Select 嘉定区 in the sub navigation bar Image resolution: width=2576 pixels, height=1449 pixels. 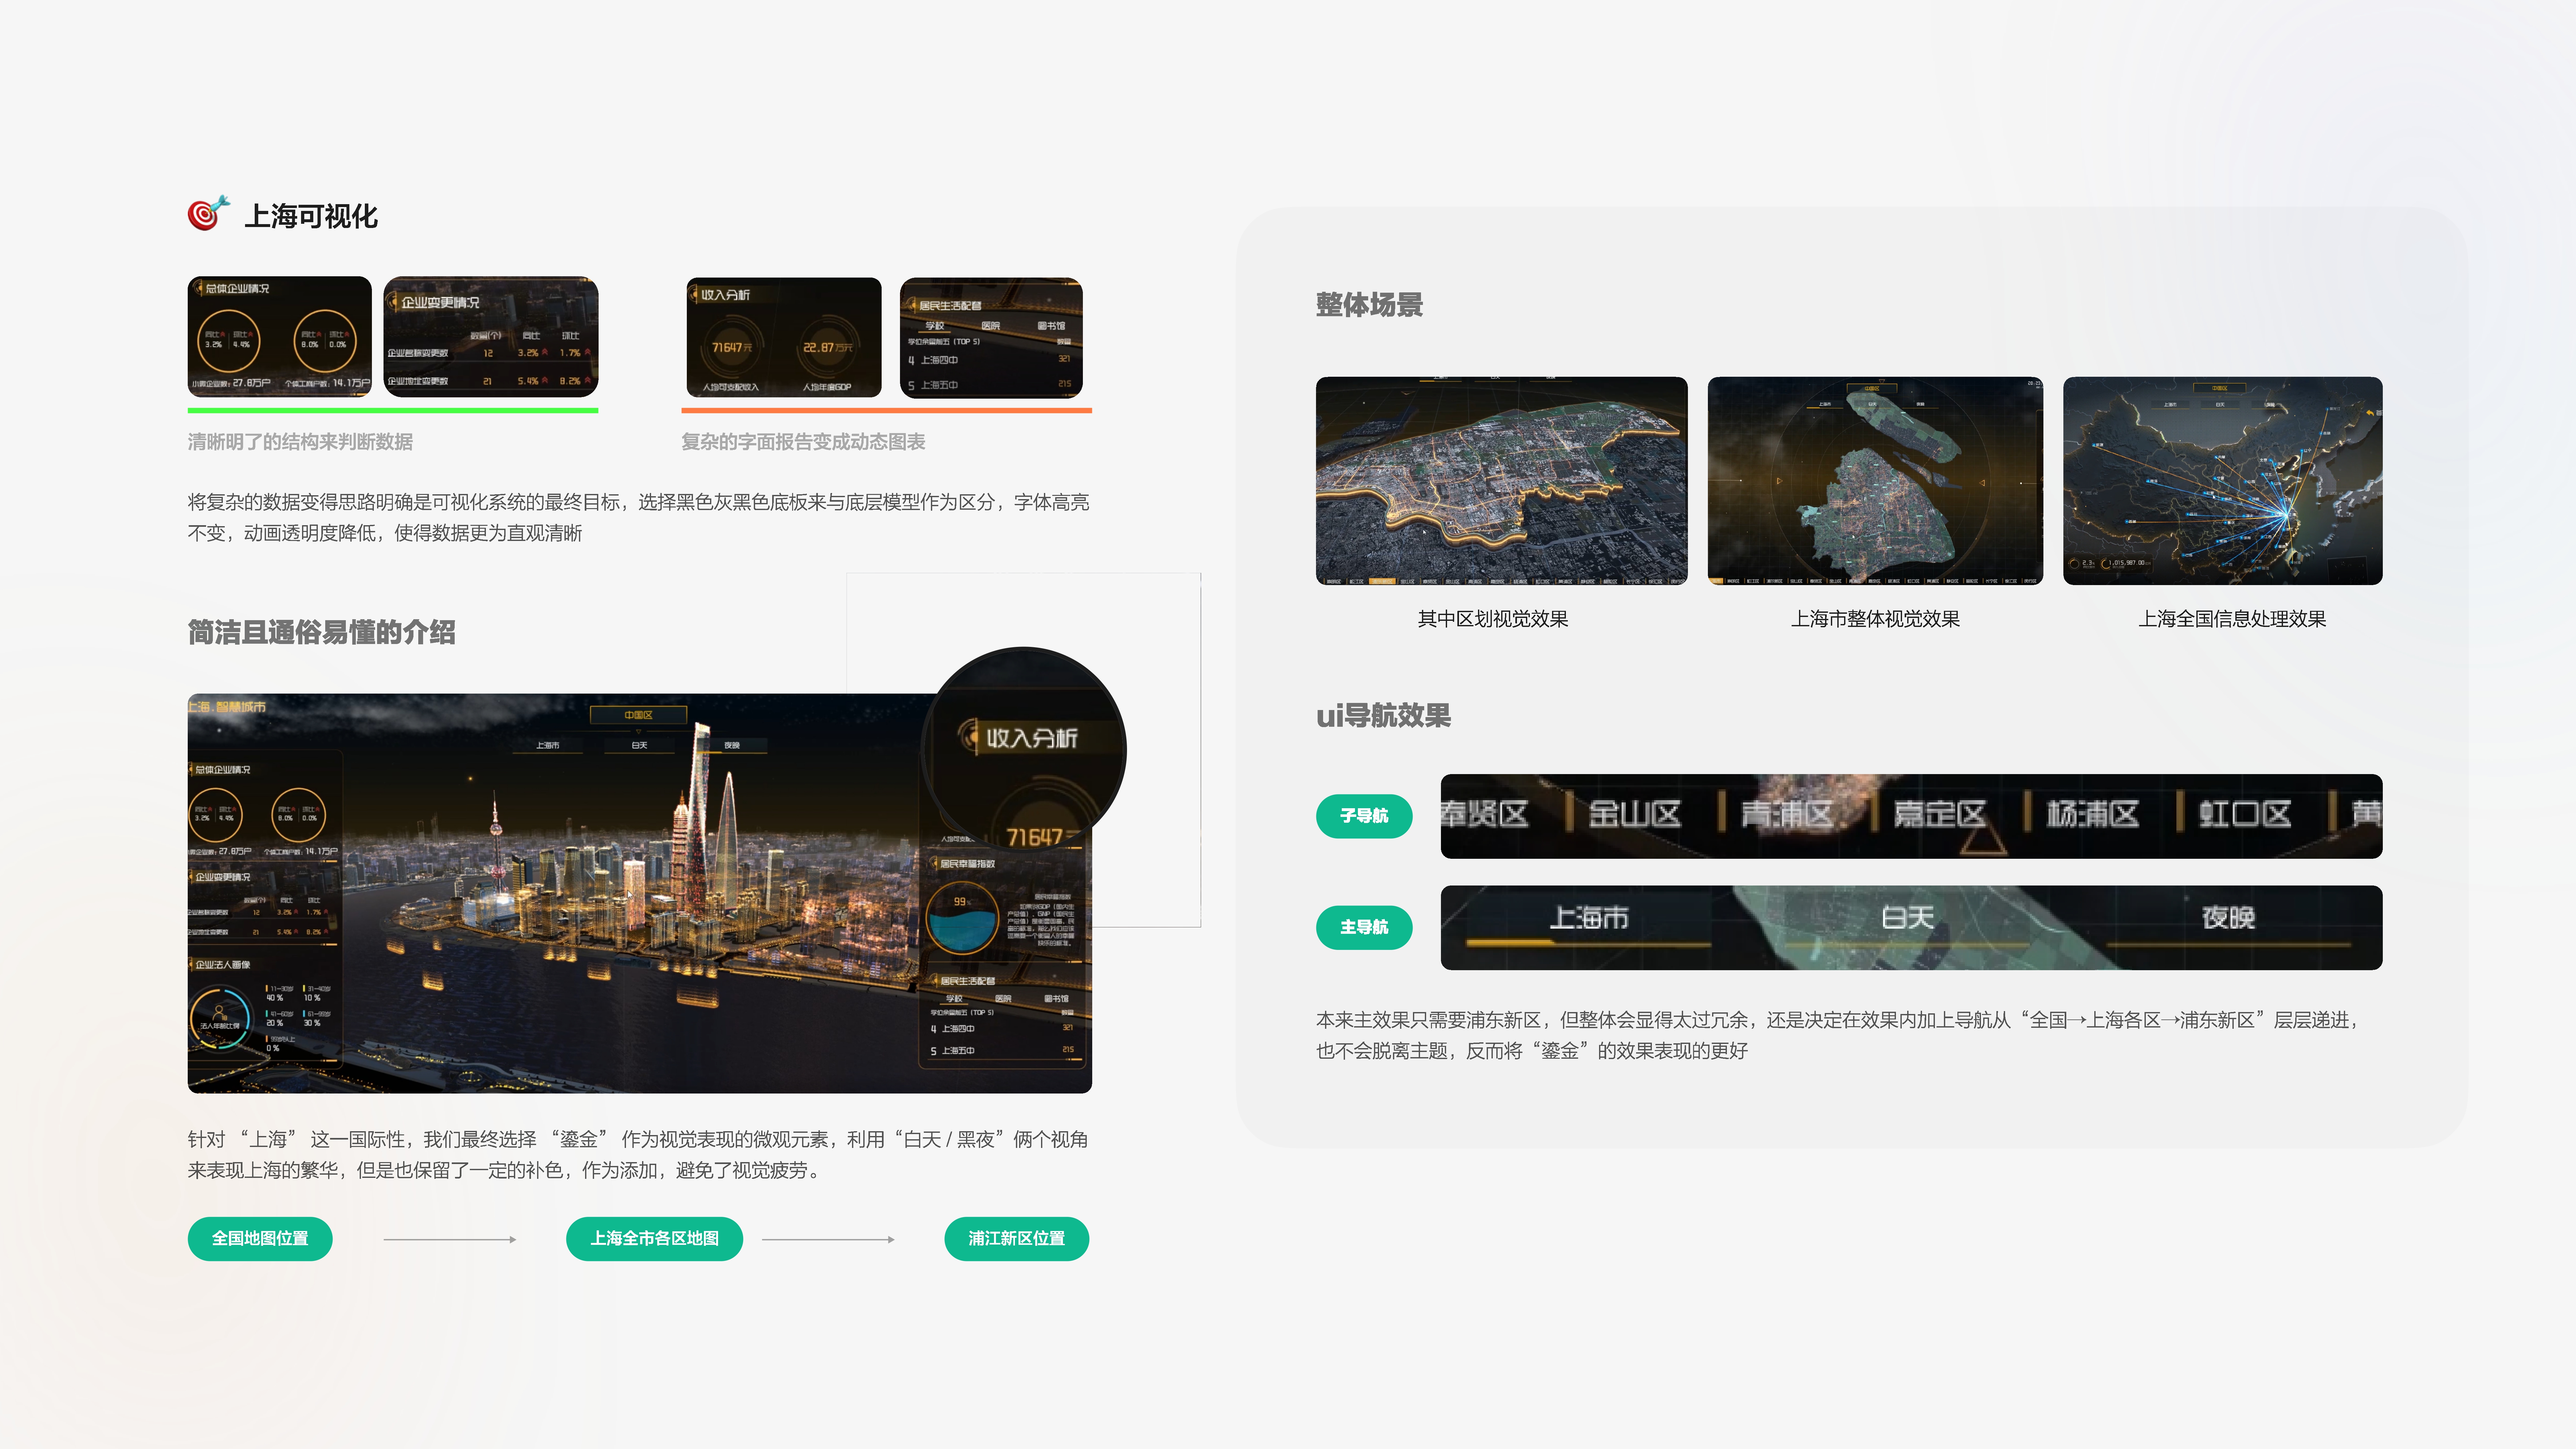click(x=1940, y=814)
